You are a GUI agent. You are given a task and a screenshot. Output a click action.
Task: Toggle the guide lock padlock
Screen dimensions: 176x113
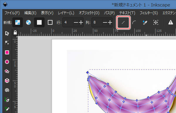(x=15, y=33)
